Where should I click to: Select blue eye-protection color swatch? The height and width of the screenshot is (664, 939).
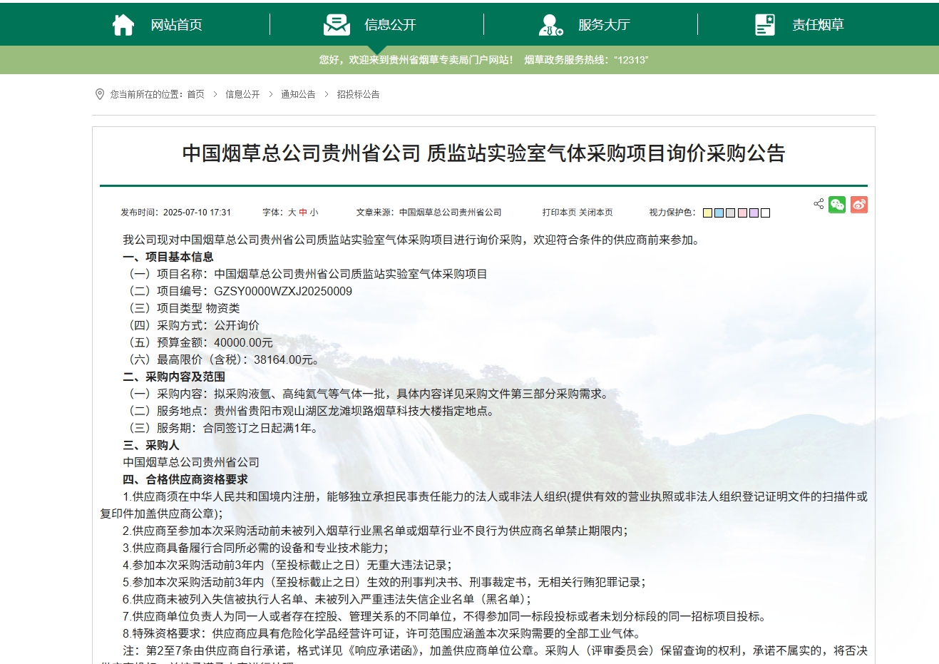click(x=719, y=213)
